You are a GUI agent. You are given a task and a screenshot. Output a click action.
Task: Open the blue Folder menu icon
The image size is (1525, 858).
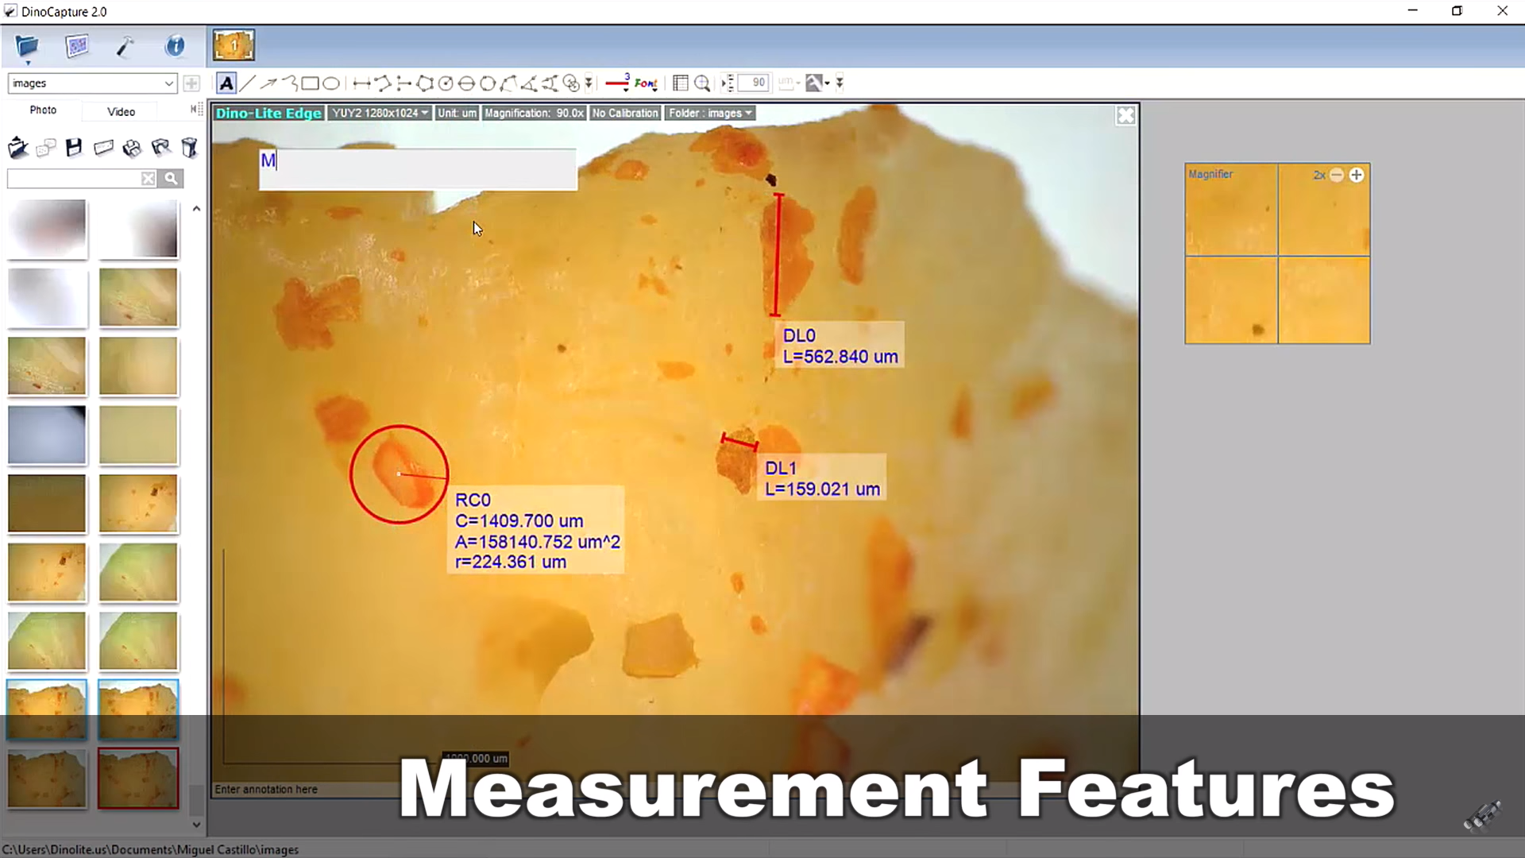tap(27, 47)
